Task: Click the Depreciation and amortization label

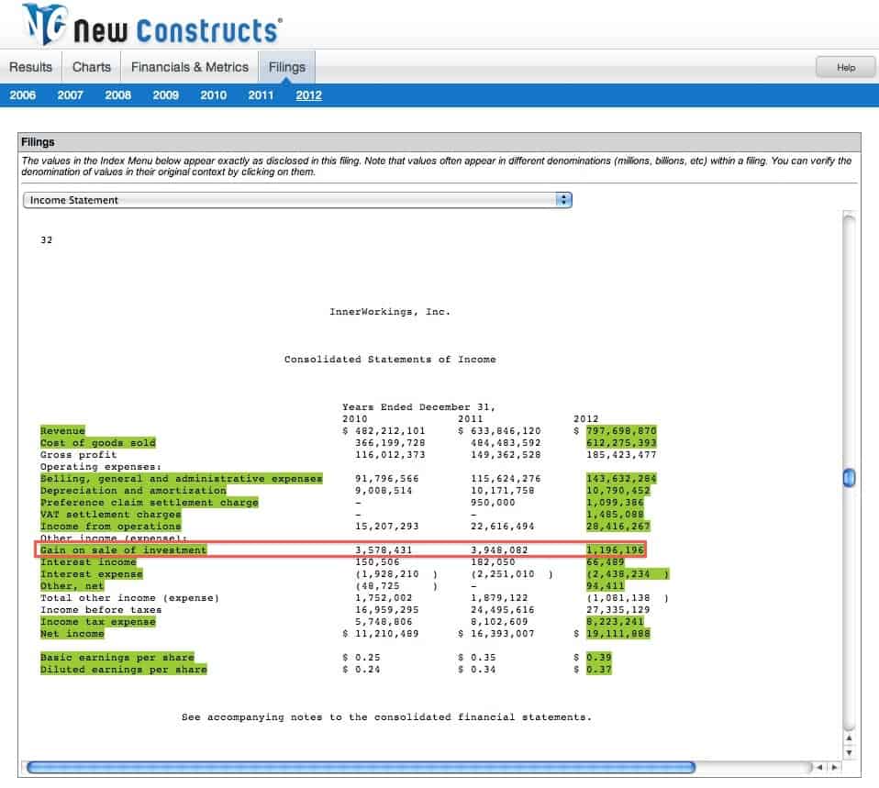Action: coord(133,491)
